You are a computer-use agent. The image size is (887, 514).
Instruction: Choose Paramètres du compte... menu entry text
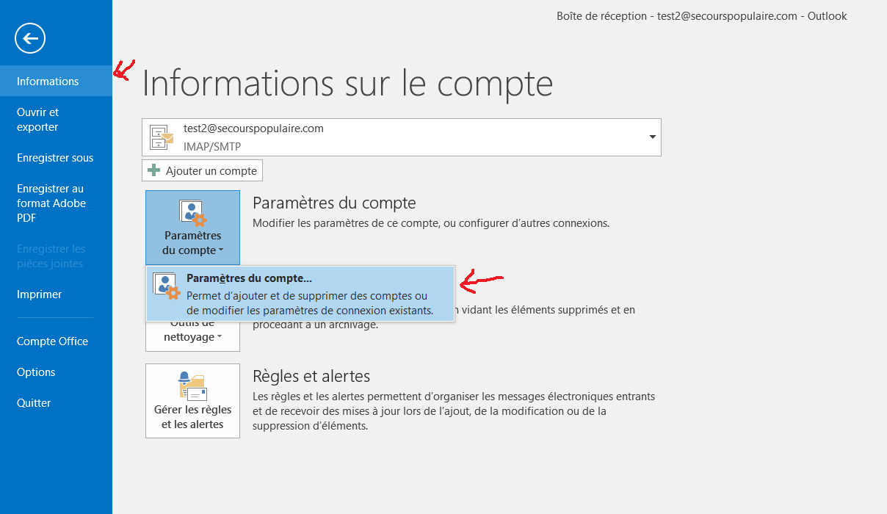[x=249, y=278]
